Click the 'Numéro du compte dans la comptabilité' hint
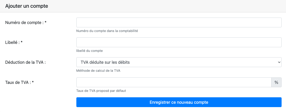The image size is (286, 112). [107, 31]
